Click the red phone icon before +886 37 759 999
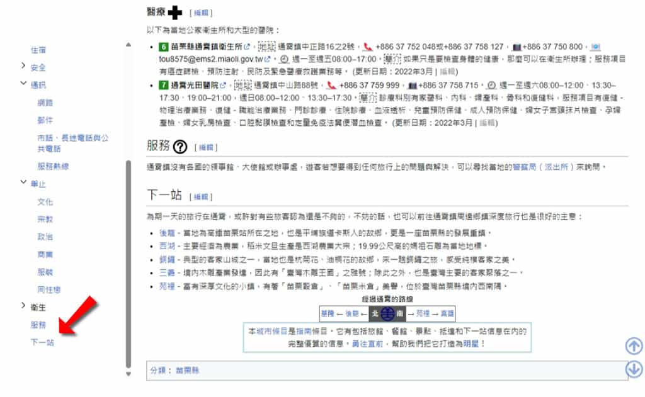Image resolution: width=645 pixels, height=397 pixels. (331, 85)
